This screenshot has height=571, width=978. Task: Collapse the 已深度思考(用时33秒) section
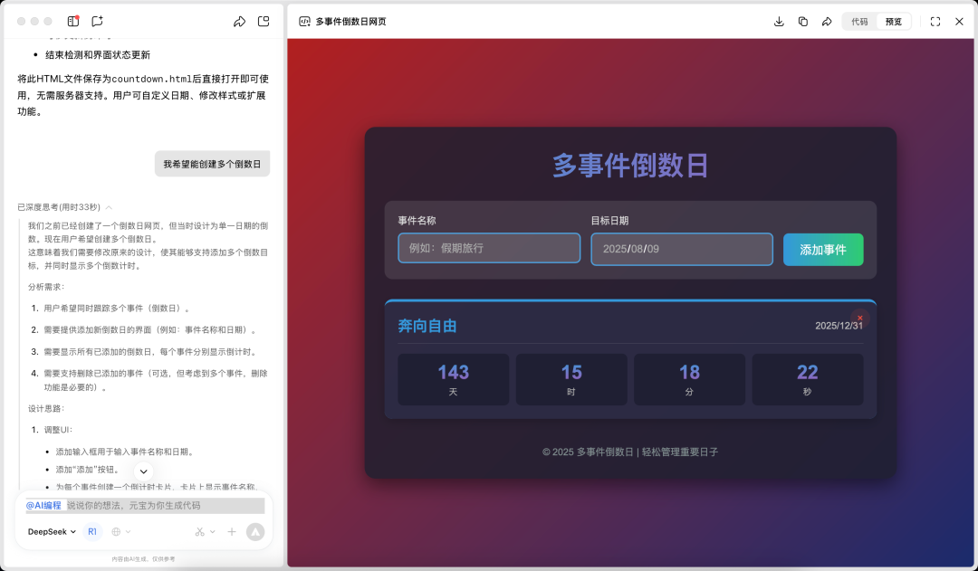click(x=64, y=207)
